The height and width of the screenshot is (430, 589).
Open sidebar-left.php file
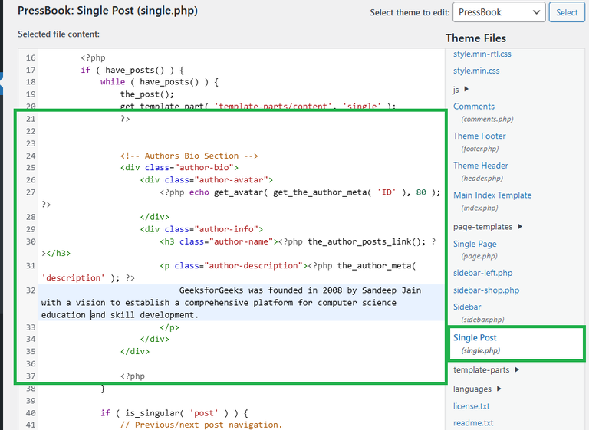pyautogui.click(x=482, y=273)
